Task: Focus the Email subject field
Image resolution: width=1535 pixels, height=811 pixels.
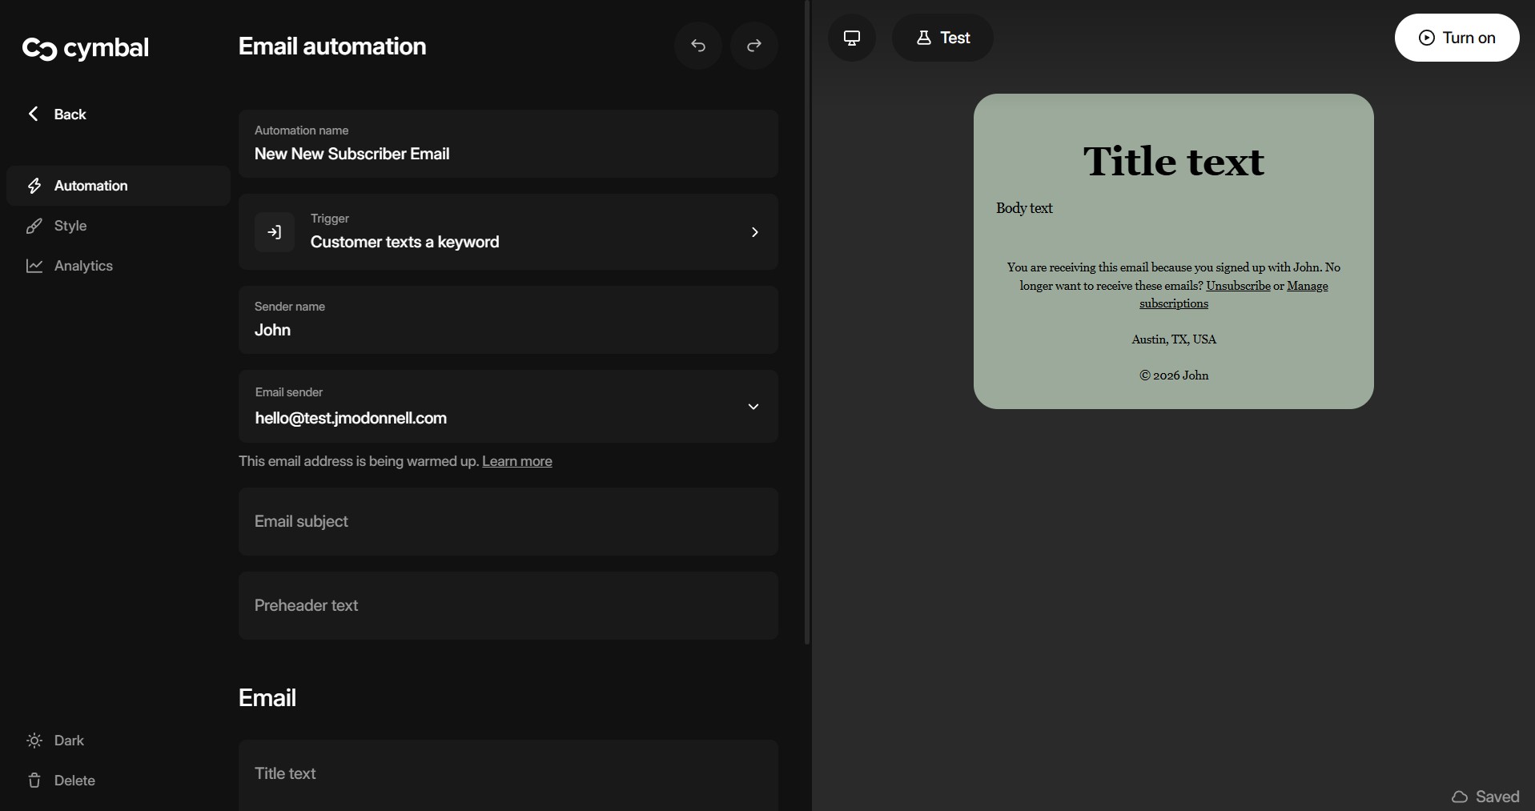Action: click(x=508, y=522)
